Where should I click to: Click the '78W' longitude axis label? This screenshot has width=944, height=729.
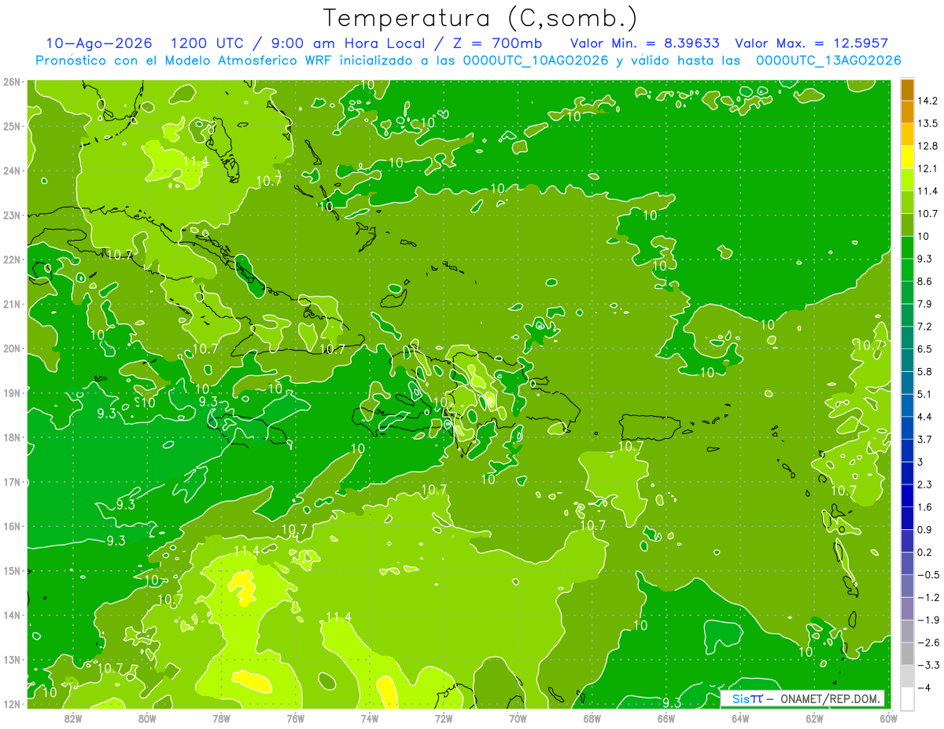tap(221, 717)
